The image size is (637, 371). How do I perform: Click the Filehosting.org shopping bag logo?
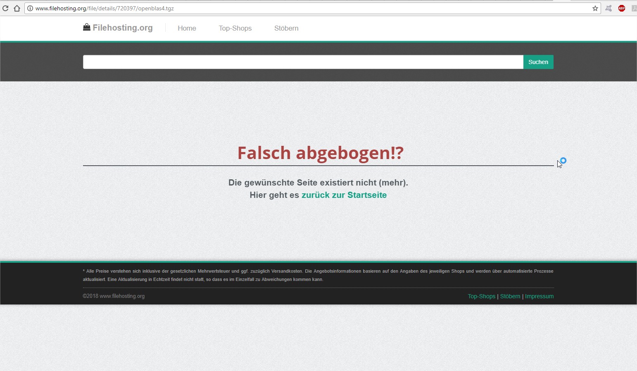[87, 27]
